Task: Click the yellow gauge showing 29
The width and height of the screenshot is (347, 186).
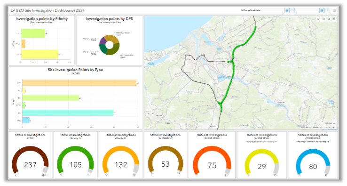Action: pos(262,162)
